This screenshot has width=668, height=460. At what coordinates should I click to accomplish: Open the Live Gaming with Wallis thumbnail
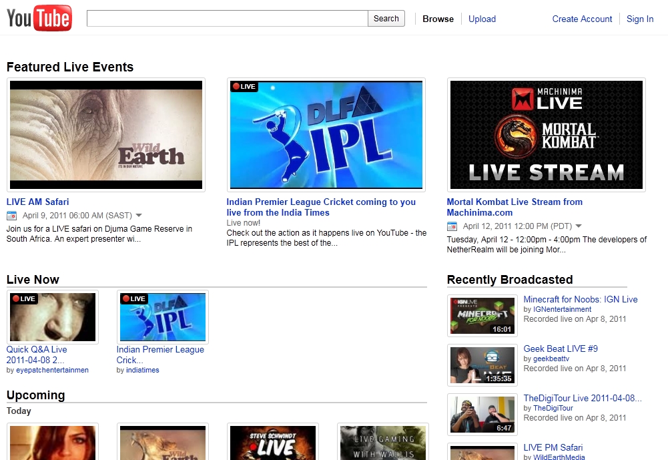(383, 442)
